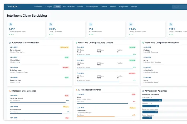The height and width of the screenshot is (124, 187).
Task: Click the Coding Errors distribution bar
Action: (x=152, y=100)
